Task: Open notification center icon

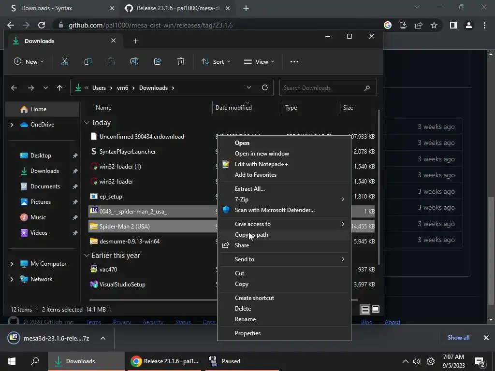Action: 480,362
